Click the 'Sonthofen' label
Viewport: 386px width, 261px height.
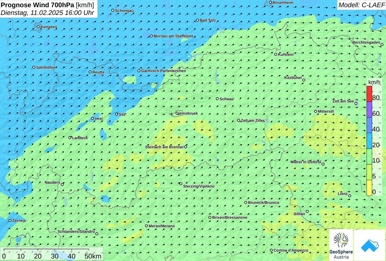pos(46,67)
